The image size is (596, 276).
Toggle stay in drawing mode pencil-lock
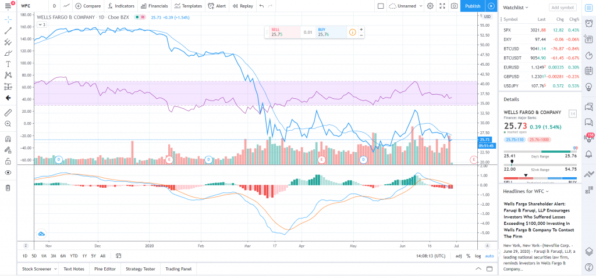pyautogui.click(x=8, y=150)
